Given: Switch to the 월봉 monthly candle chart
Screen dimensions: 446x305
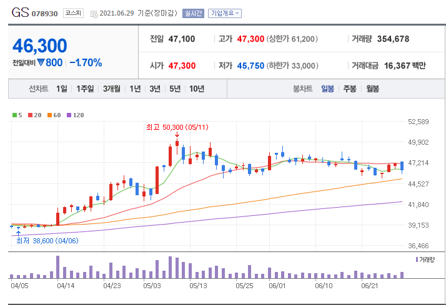Looking at the screenshot, I should coord(372,89).
